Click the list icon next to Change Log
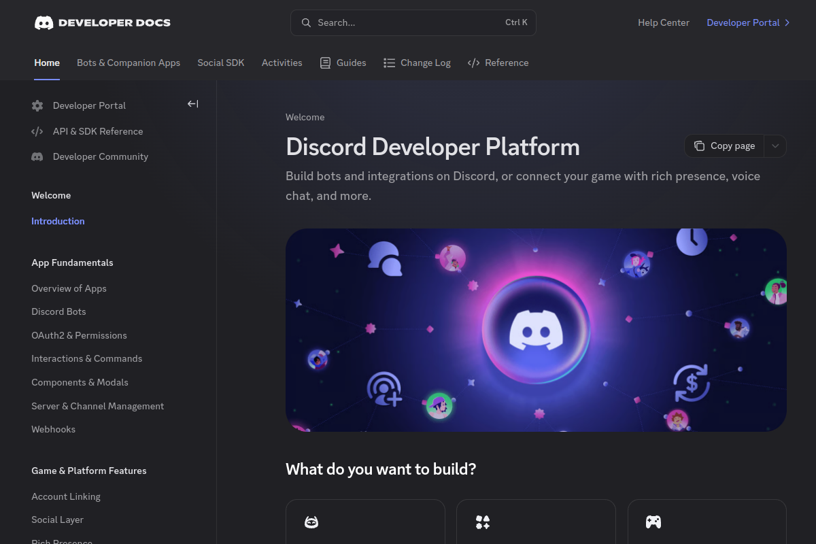The height and width of the screenshot is (544, 816). pyautogui.click(x=389, y=63)
